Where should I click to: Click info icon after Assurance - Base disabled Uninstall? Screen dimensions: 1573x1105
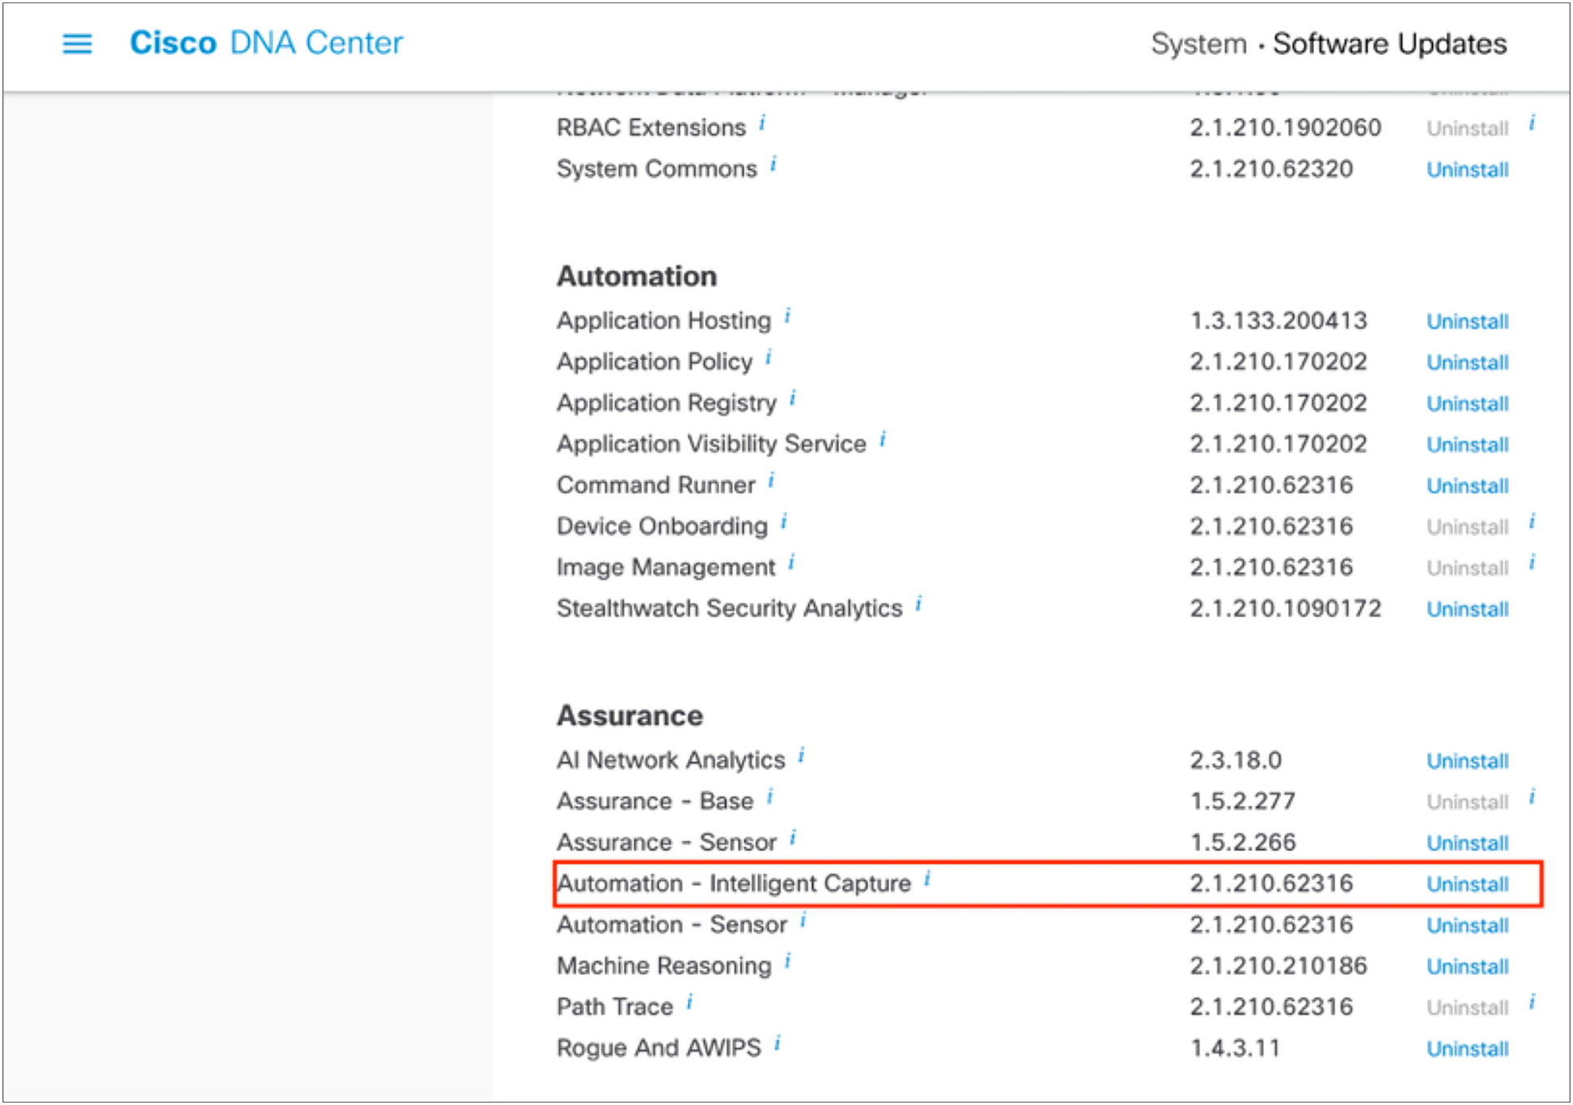(1532, 797)
